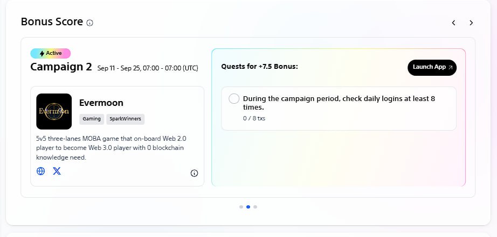Viewport: 497px width, 237px height.
Task: Toggle the daily logins quest circle
Action: pos(234,98)
